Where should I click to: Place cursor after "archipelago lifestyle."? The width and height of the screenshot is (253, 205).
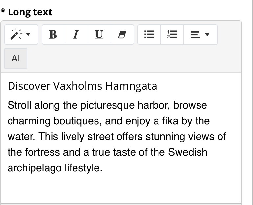pyautogui.click(x=103, y=168)
